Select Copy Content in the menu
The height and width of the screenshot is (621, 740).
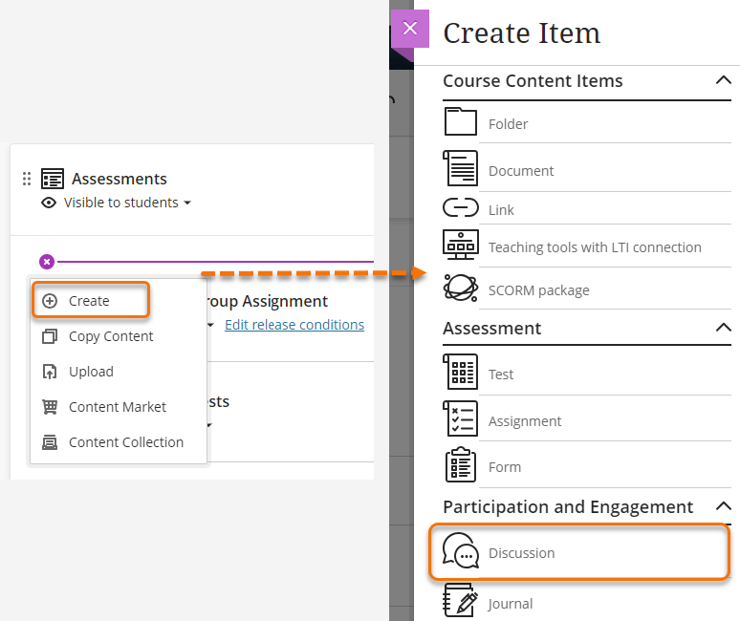pos(110,336)
